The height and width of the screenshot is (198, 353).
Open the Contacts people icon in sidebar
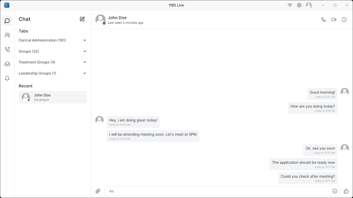pos(7,35)
